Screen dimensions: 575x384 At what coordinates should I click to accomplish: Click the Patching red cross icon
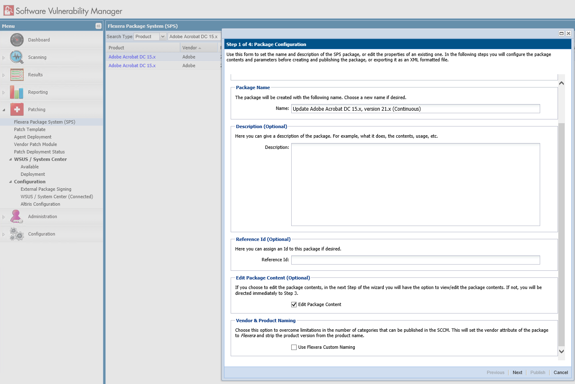17,109
